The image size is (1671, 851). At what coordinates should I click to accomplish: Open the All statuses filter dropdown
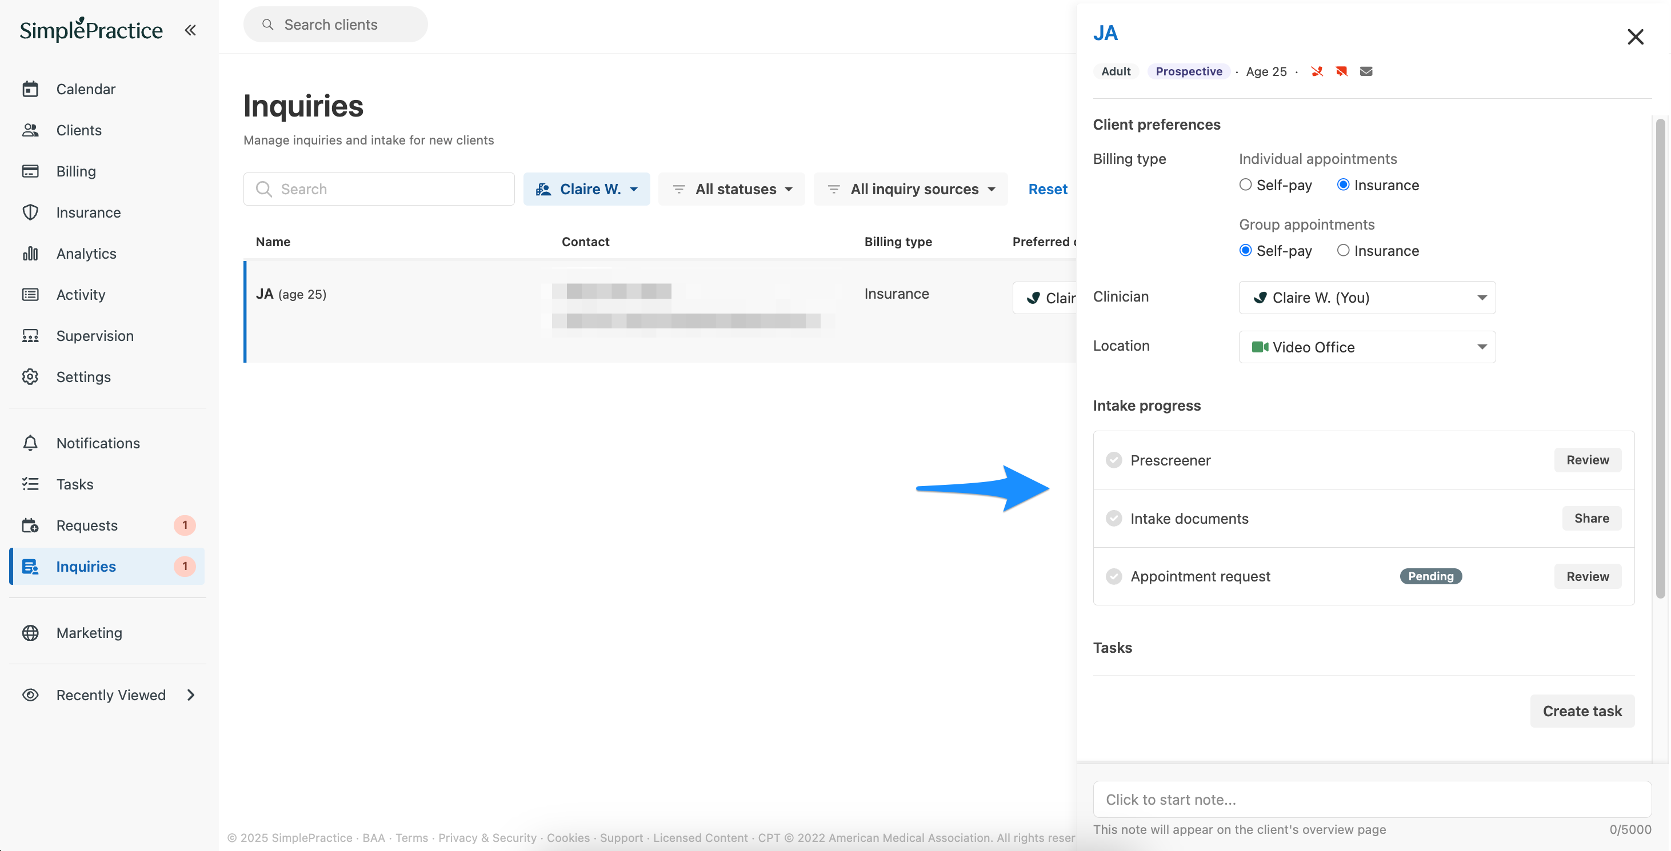[x=731, y=189]
